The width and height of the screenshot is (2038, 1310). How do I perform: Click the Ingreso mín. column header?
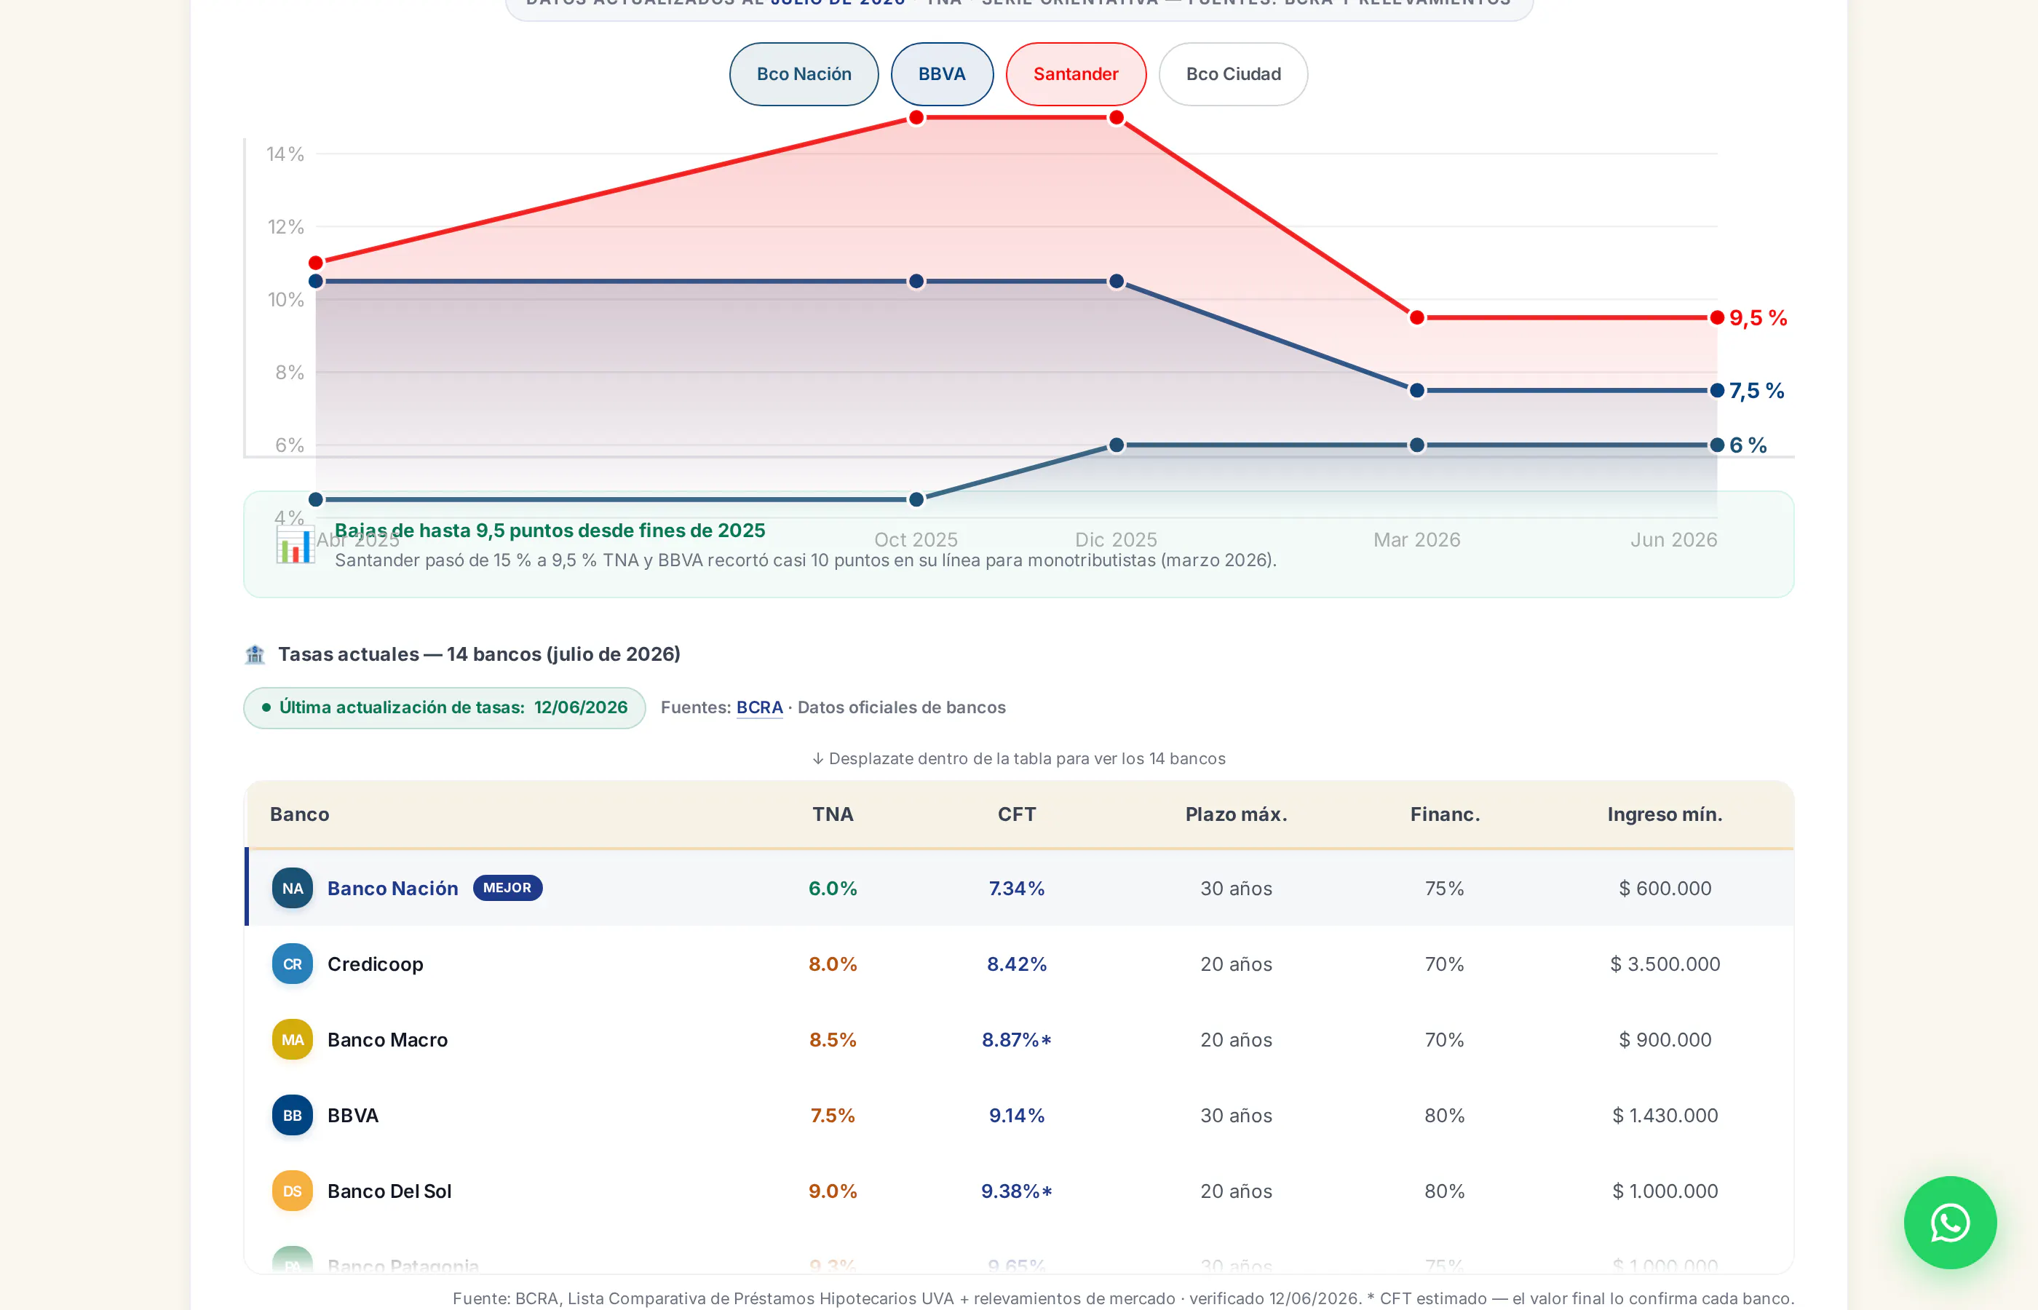coord(1665,814)
